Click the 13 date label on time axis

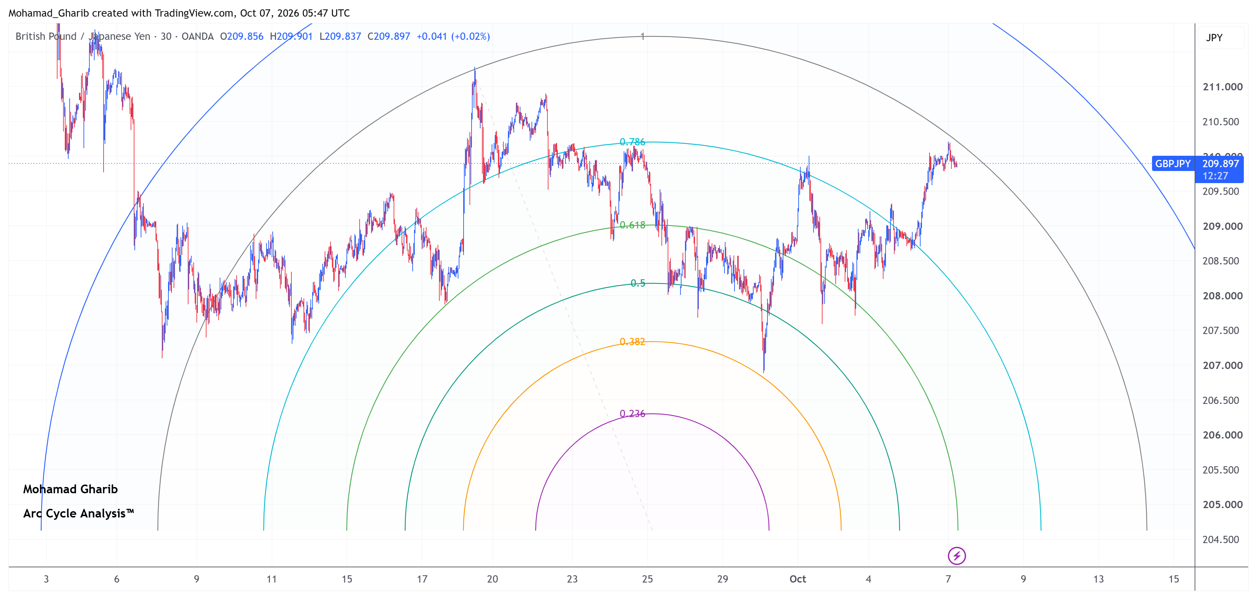click(1098, 579)
